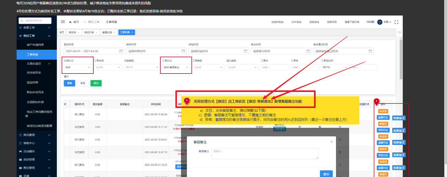Open the ERP系统 link in header
The image size is (447, 177).
pyautogui.click(x=297, y=22)
